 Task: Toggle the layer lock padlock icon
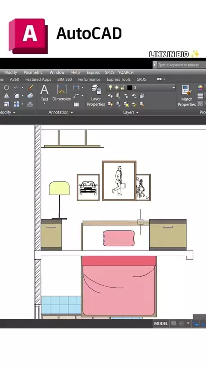pyautogui.click(x=123, y=88)
